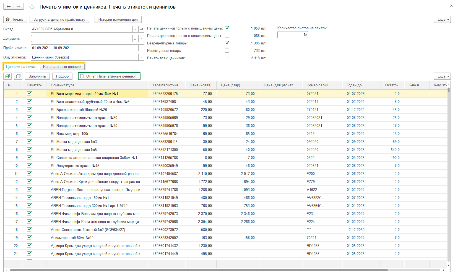Open the Прайс изменен period picker (ellipsis)
Viewport: 453px width, 274px height.
[x=141, y=48]
